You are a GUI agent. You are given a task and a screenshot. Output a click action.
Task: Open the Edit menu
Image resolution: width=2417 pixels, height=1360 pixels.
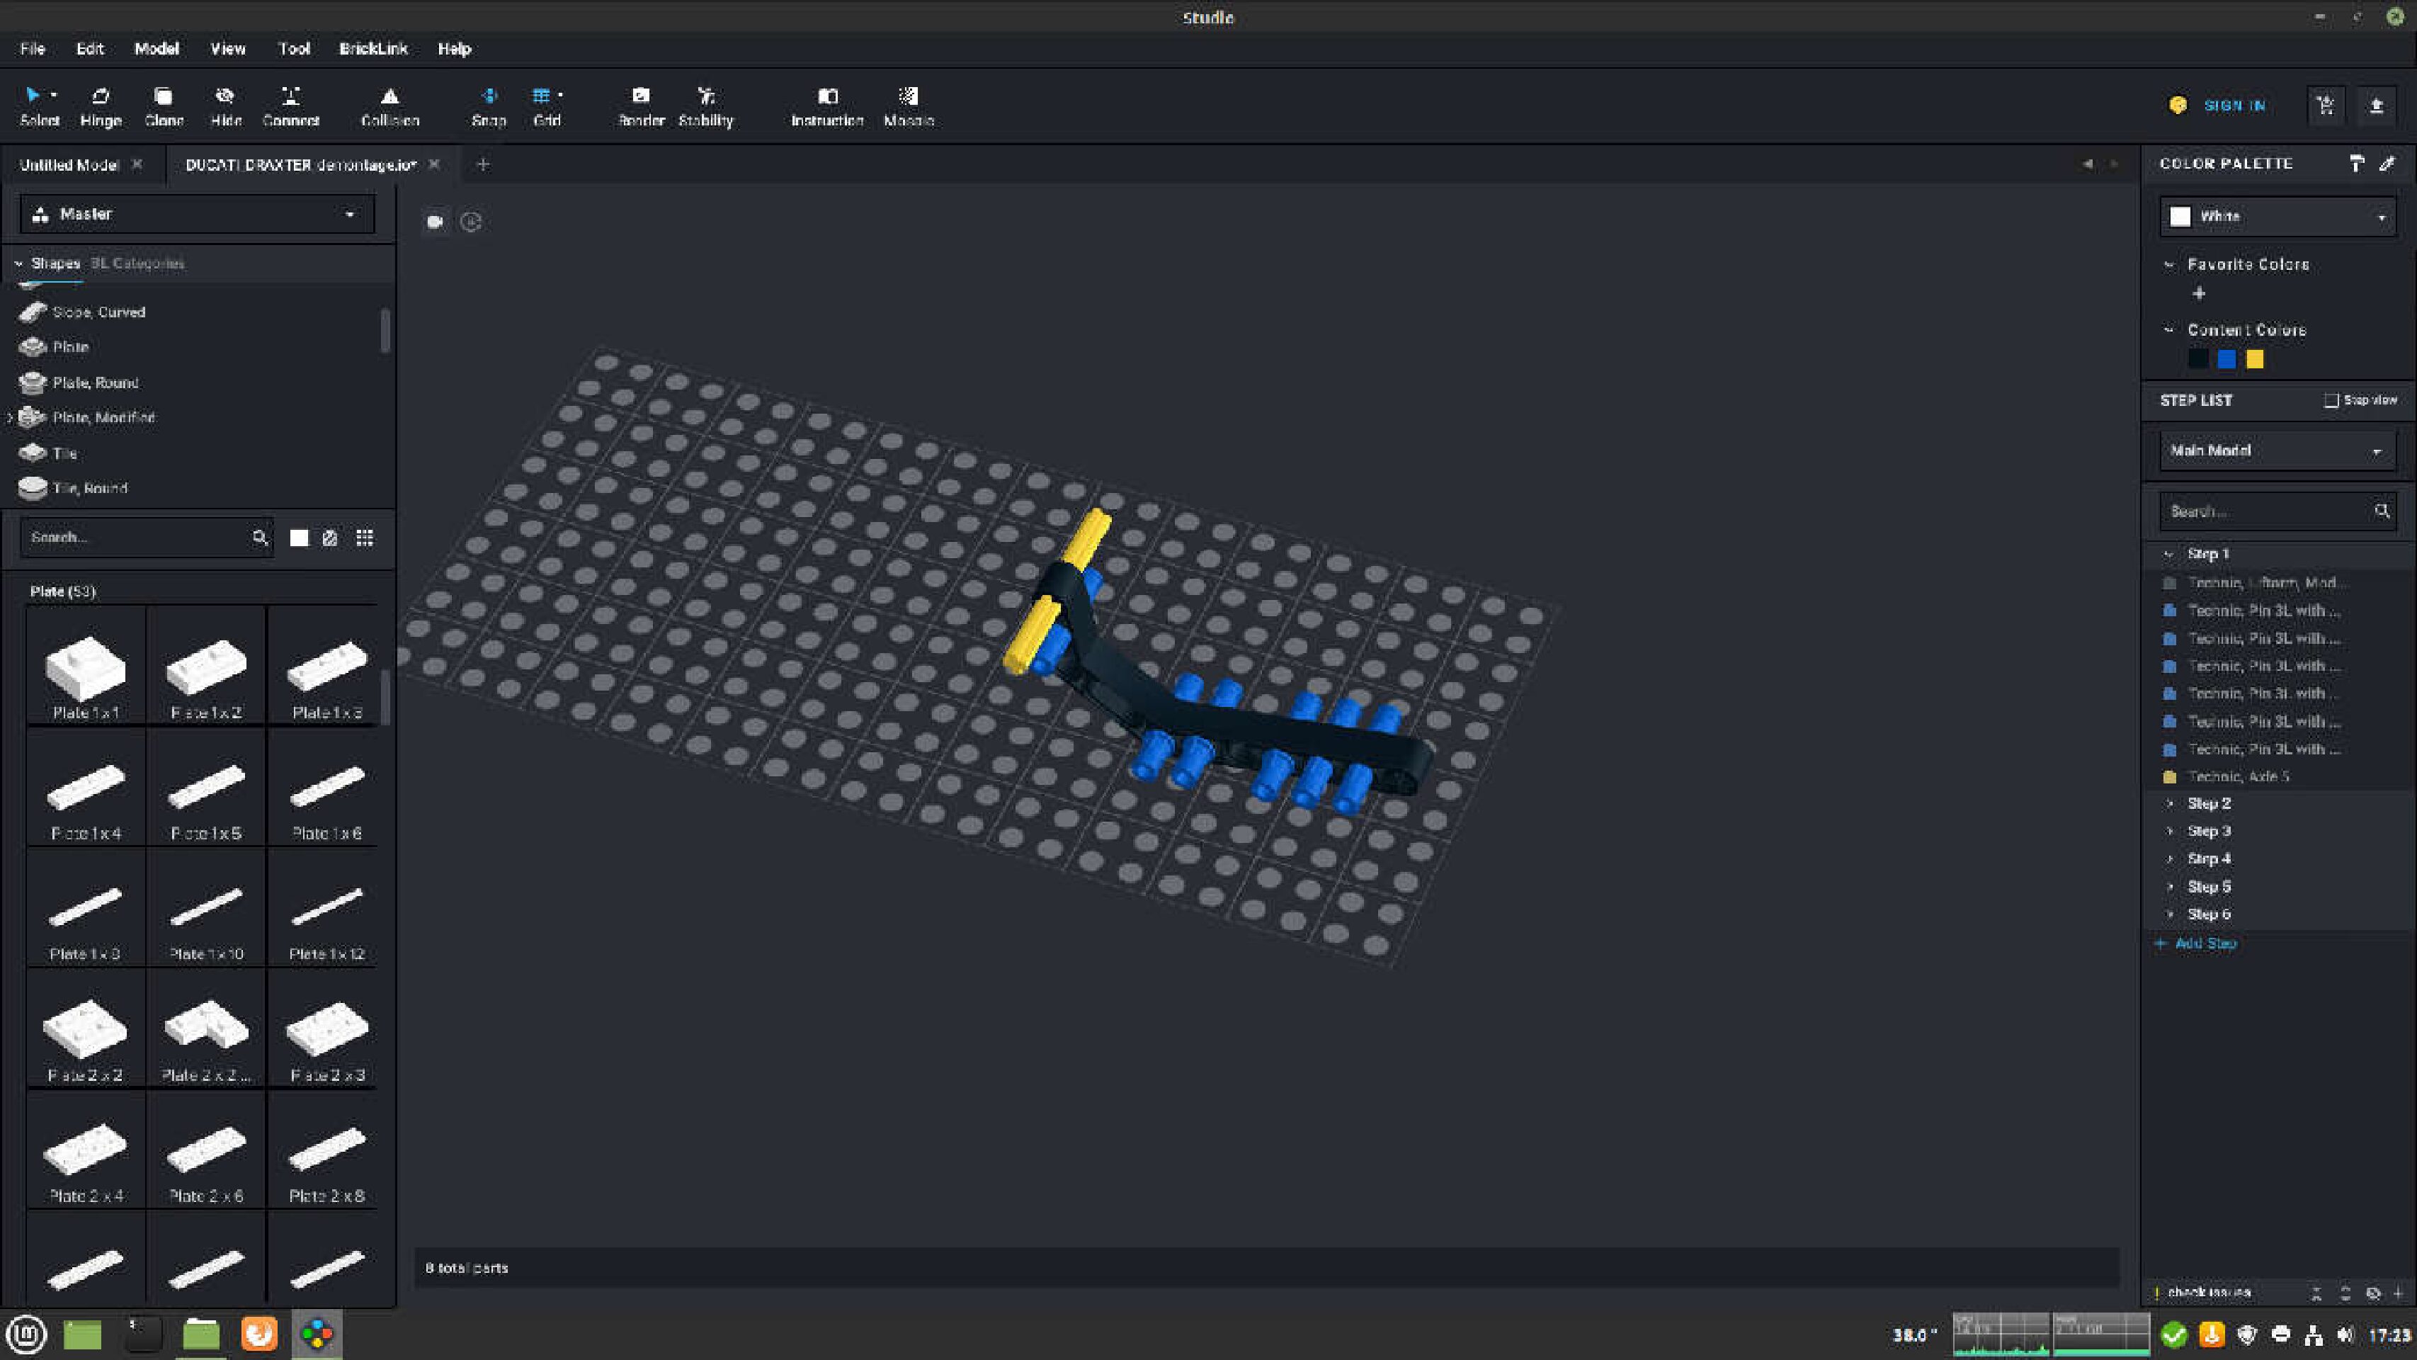(x=90, y=49)
